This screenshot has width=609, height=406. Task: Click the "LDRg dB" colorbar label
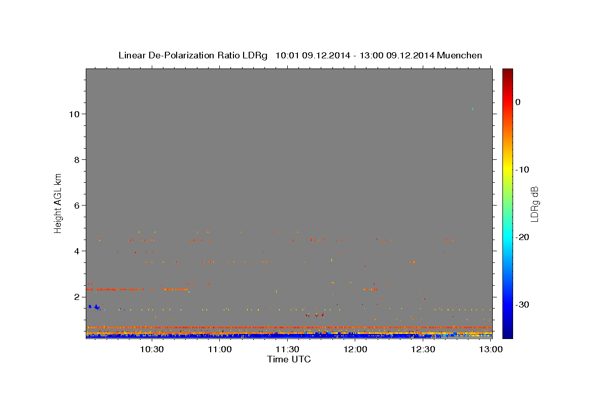(534, 204)
